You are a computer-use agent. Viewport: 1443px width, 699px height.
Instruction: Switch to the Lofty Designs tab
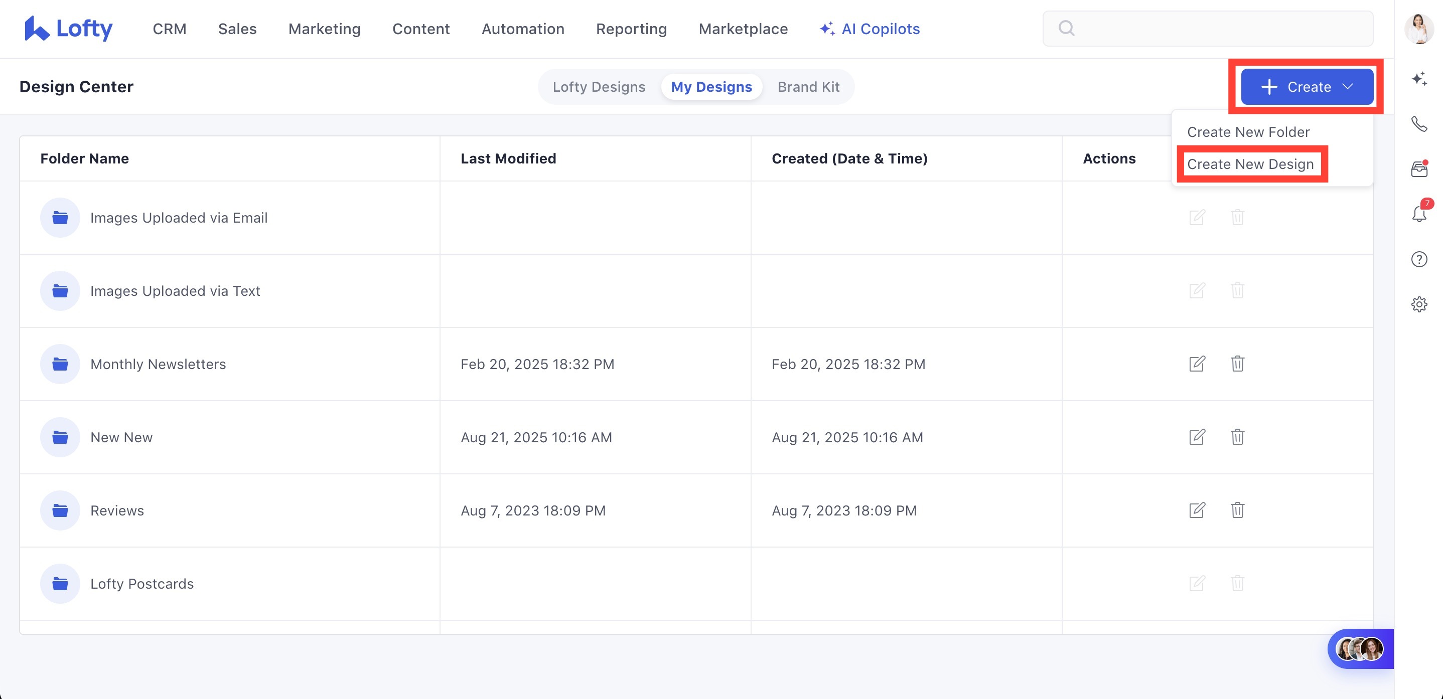599,87
